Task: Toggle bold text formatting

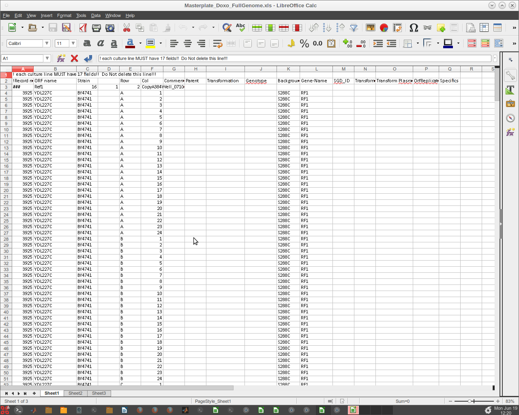Action: point(87,43)
